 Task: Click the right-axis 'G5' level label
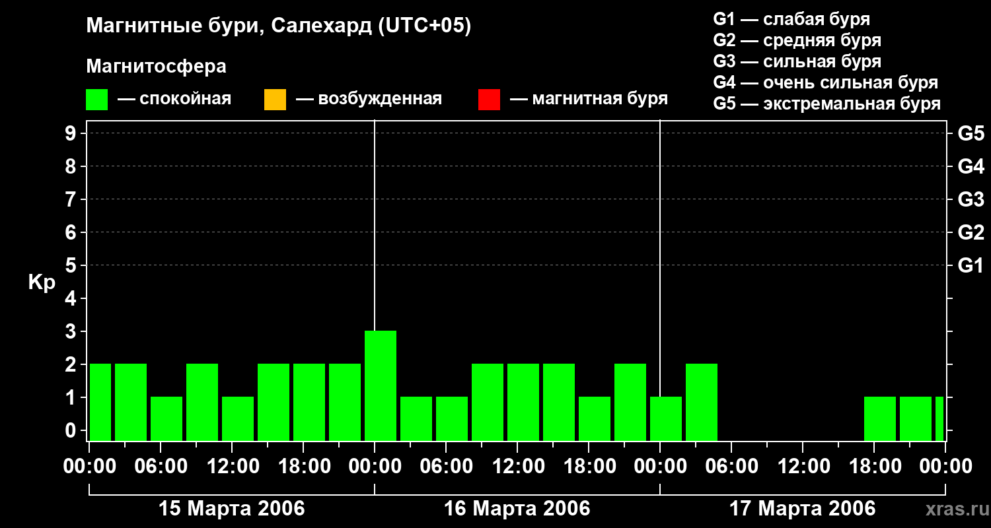[971, 133]
